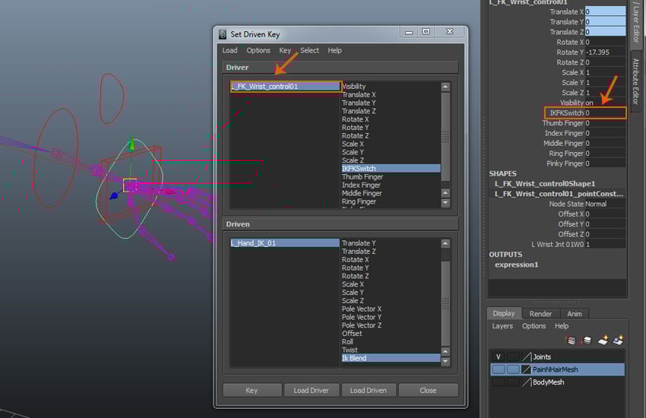The width and height of the screenshot is (646, 418).
Task: Toggle visibility of the Joints layer
Action: click(498, 356)
